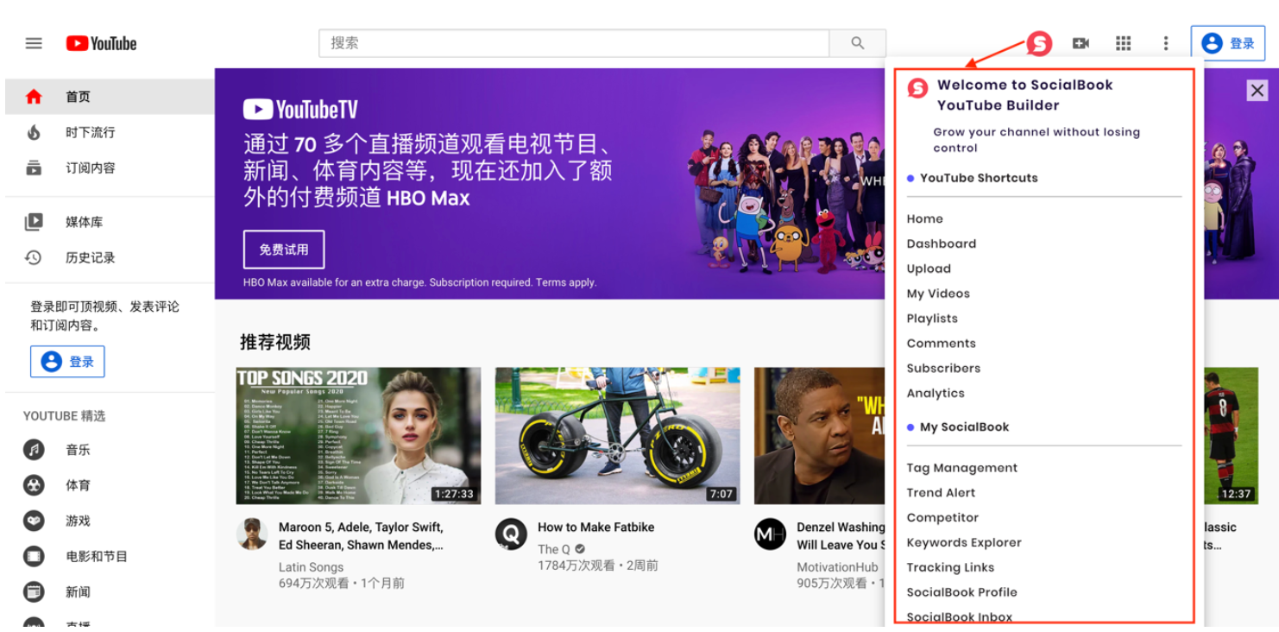Image resolution: width=1279 pixels, height=632 pixels.
Task: Open Comments in the SocialBook popup
Action: tap(941, 344)
